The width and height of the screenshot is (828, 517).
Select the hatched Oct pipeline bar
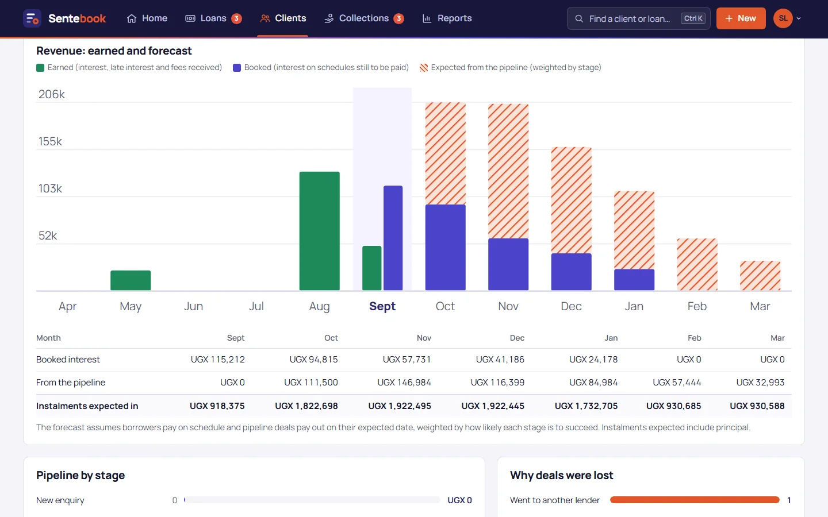pos(446,153)
